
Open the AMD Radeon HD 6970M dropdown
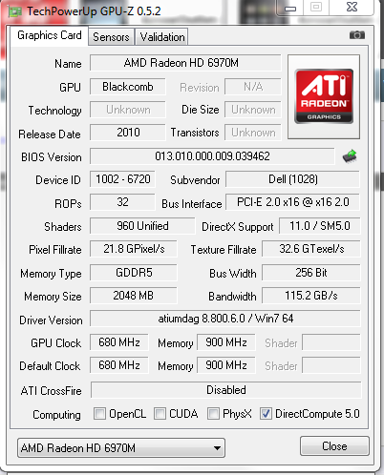121,448
